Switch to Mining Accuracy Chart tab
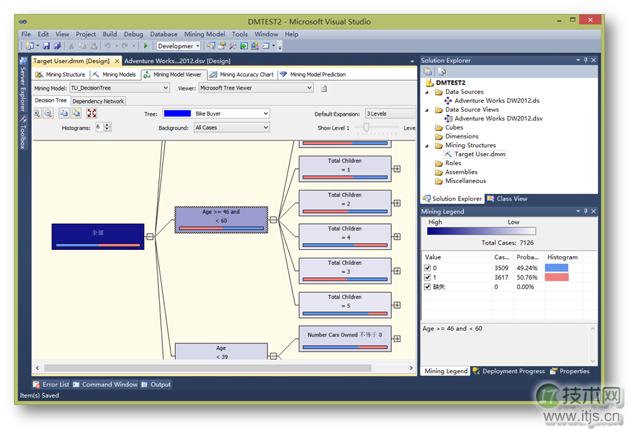Viewport: 633px width, 433px height. pyautogui.click(x=241, y=75)
